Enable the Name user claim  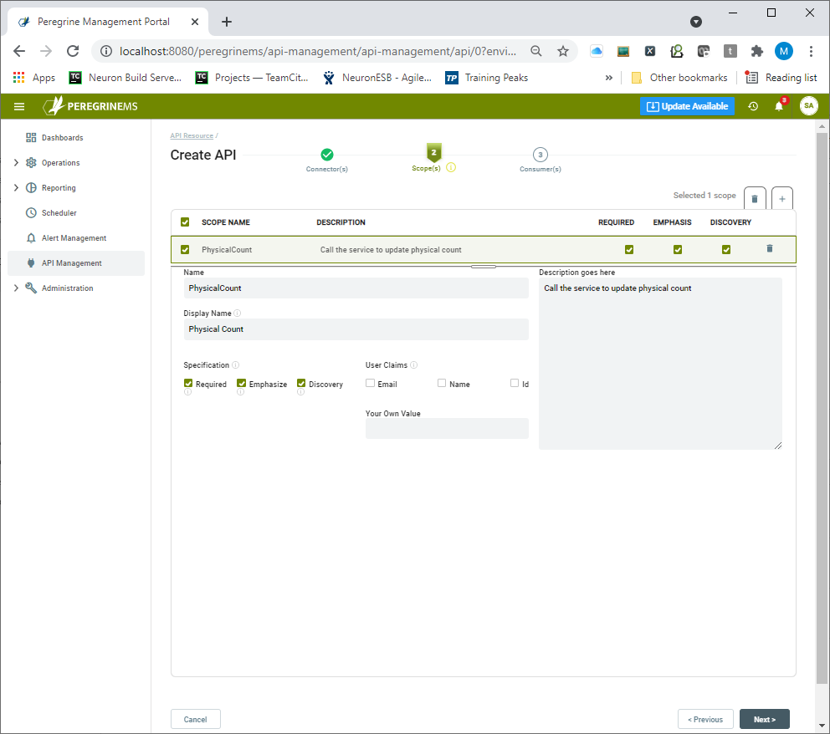tap(442, 384)
